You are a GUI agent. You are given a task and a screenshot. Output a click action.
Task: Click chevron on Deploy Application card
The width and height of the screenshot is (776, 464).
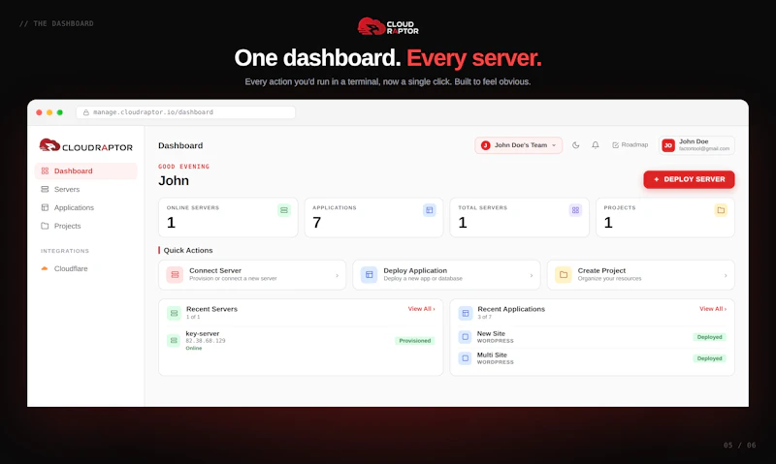pos(532,276)
